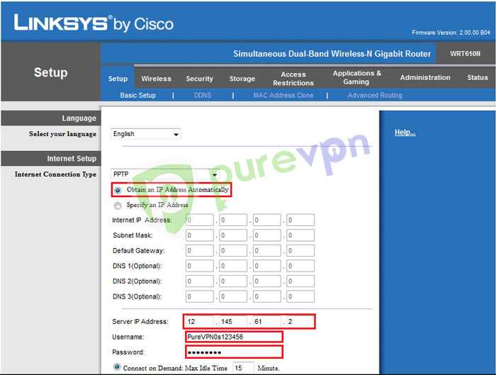Open the Setup main tab
Screen dimensions: 496x375
(118, 79)
